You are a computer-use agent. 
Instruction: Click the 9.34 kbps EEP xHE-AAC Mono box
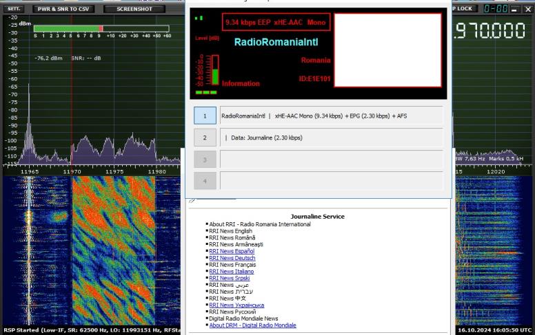(276, 23)
